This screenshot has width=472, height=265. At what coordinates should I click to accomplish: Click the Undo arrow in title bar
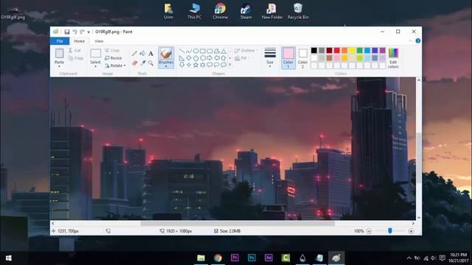pyautogui.click(x=74, y=32)
